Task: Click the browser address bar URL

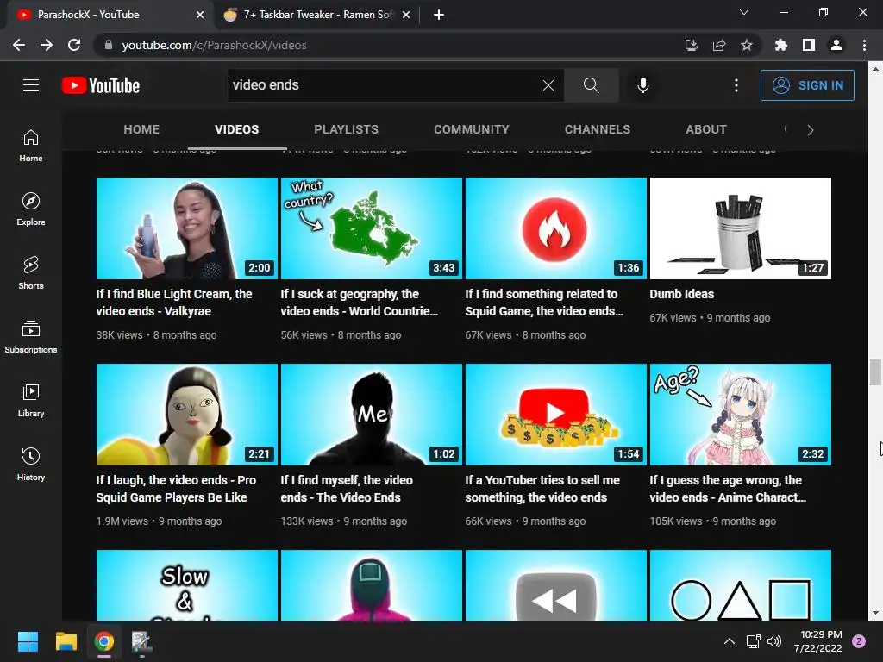Action: 214,45
